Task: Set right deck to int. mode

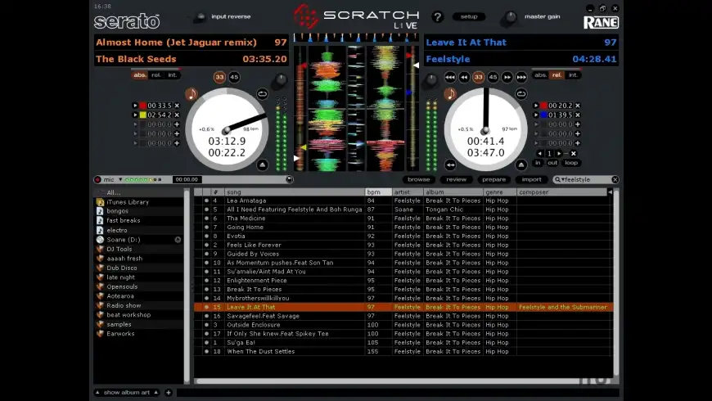Action: pos(573,75)
